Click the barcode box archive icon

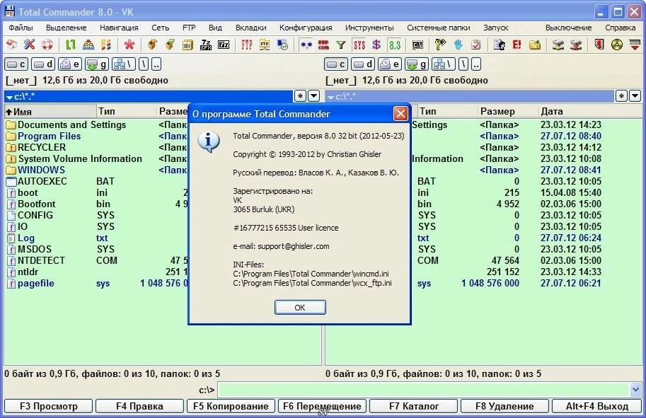[188, 45]
